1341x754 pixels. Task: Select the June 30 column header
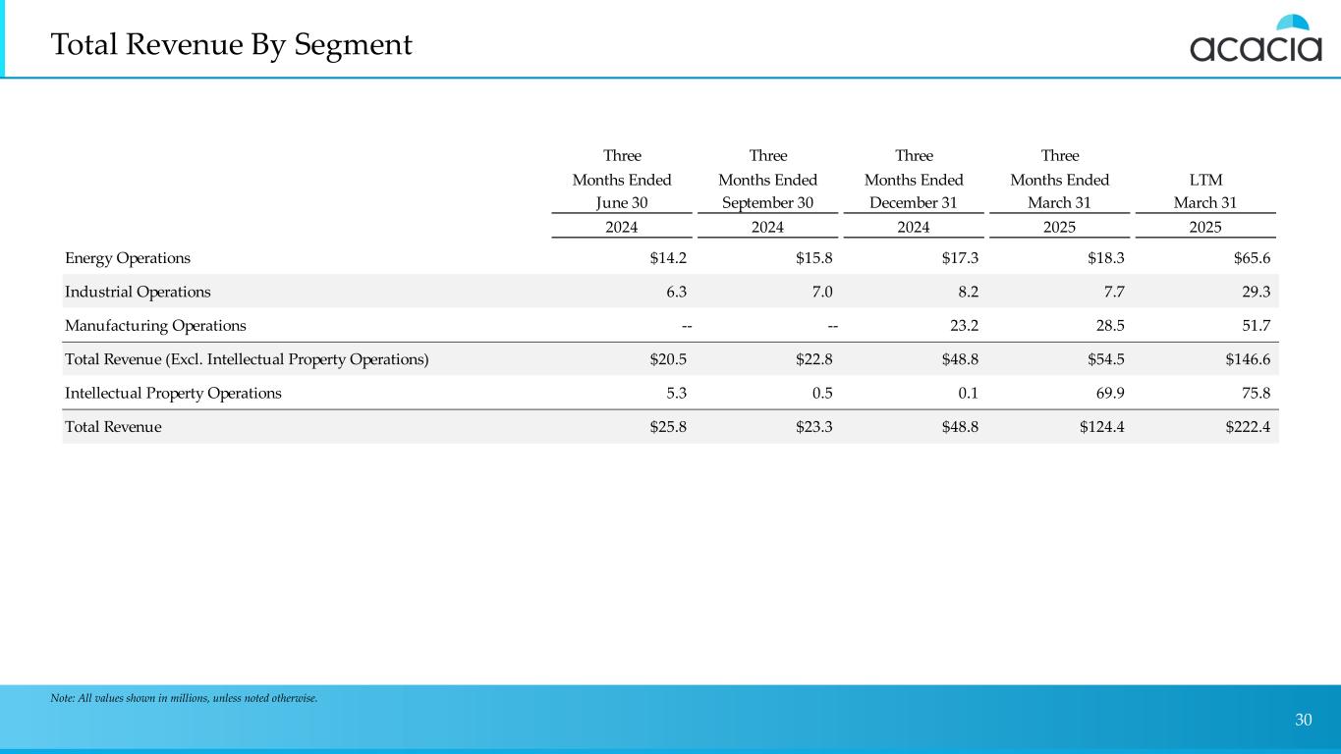click(x=621, y=202)
